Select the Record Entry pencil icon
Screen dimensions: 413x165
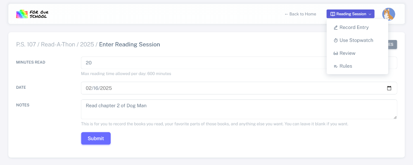point(336,28)
